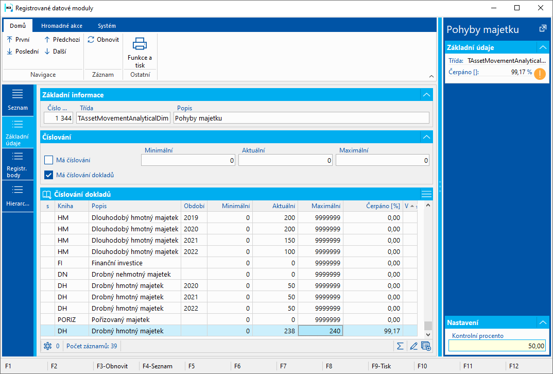Viewport: 553px width, 374px height.
Task: Jump to the Poslední record
Action: click(23, 52)
